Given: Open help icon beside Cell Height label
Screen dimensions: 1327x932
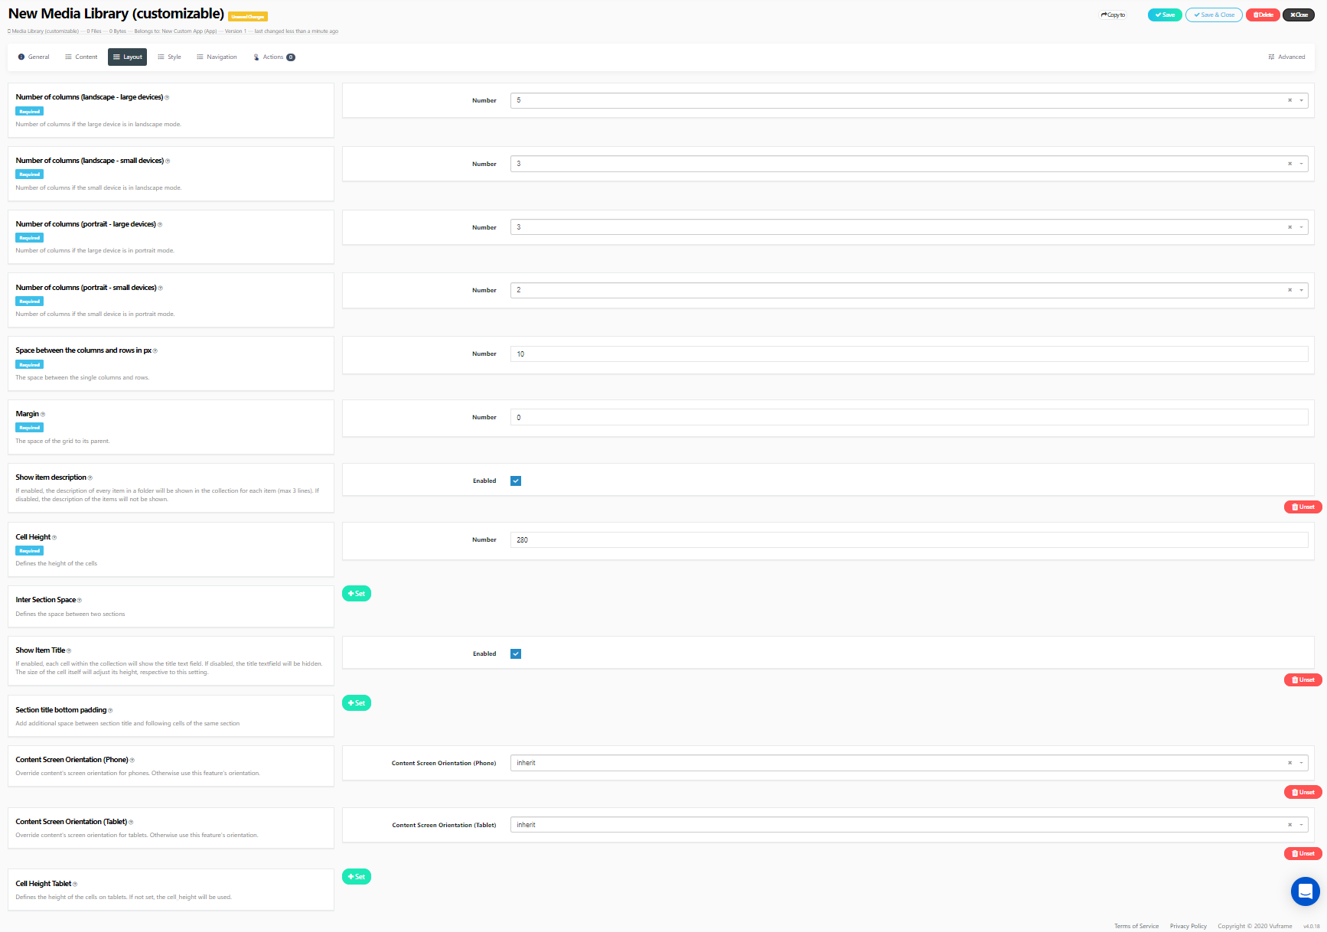Looking at the screenshot, I should (54, 538).
